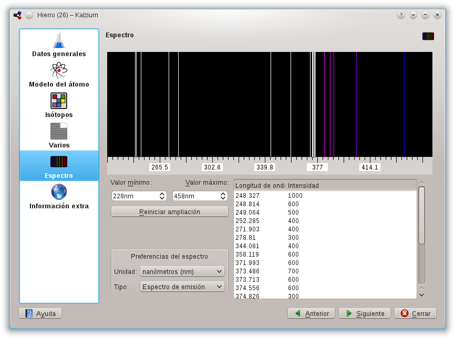Select the 373.713 wavelength row
Screen dimensions: 455x339
325,280
